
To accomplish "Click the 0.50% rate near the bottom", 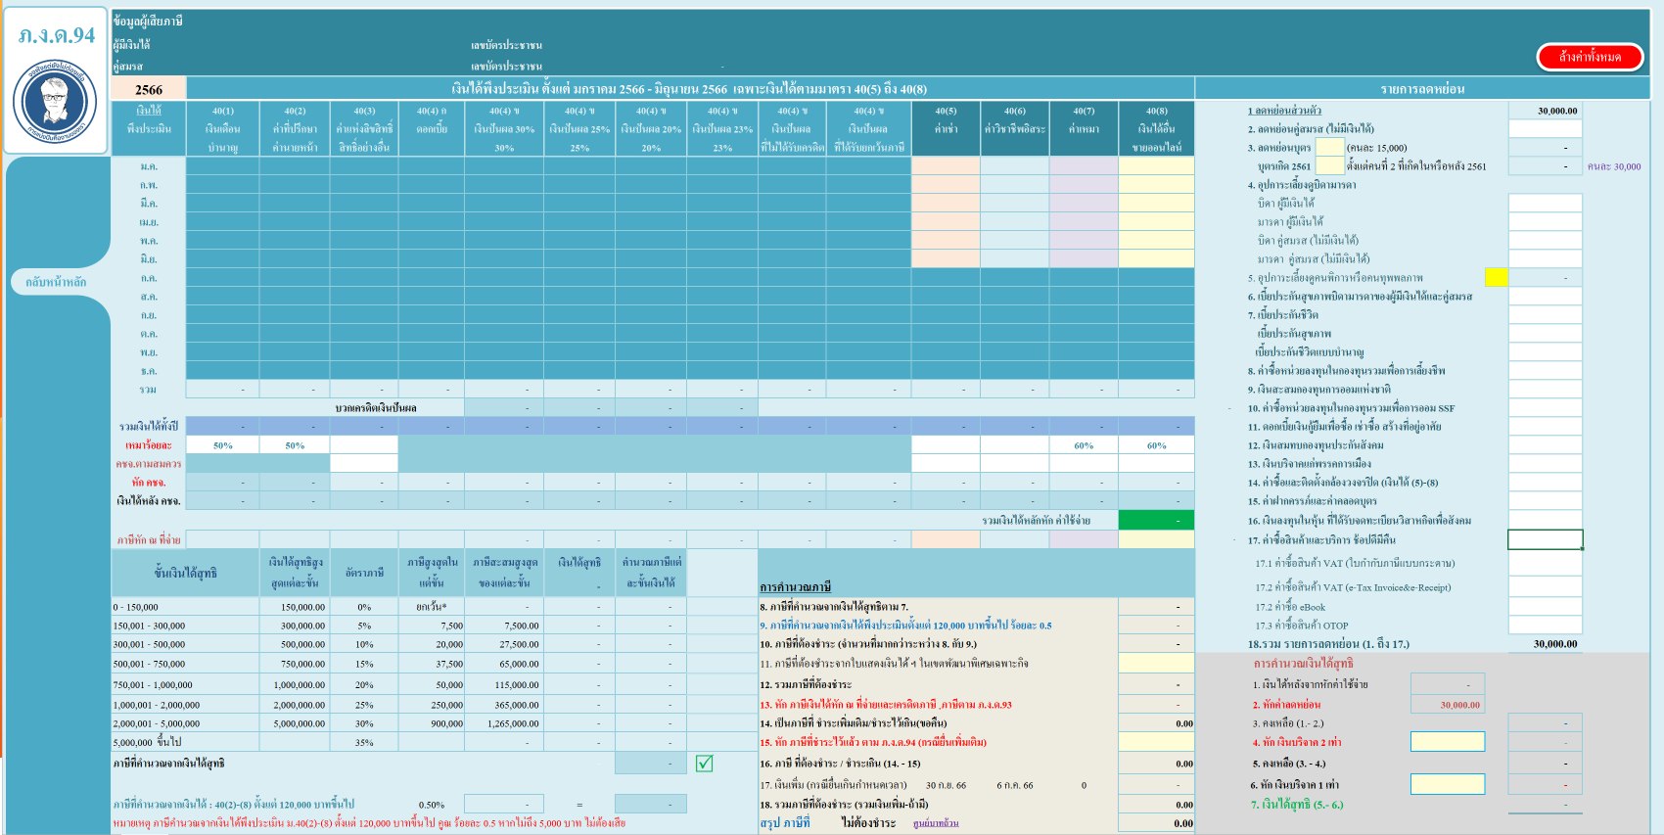I will point(432,805).
